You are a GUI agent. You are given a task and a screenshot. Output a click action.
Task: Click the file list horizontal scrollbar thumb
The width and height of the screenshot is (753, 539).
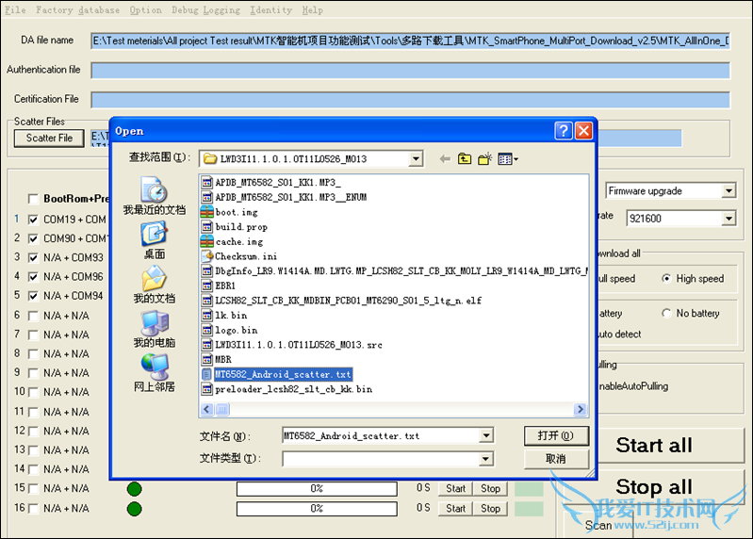click(x=222, y=409)
